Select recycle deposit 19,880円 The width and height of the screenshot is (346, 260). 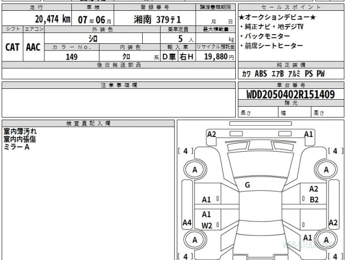coord(219,56)
